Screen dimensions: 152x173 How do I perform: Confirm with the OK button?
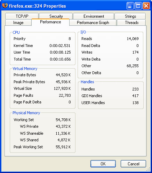click(x=103, y=164)
